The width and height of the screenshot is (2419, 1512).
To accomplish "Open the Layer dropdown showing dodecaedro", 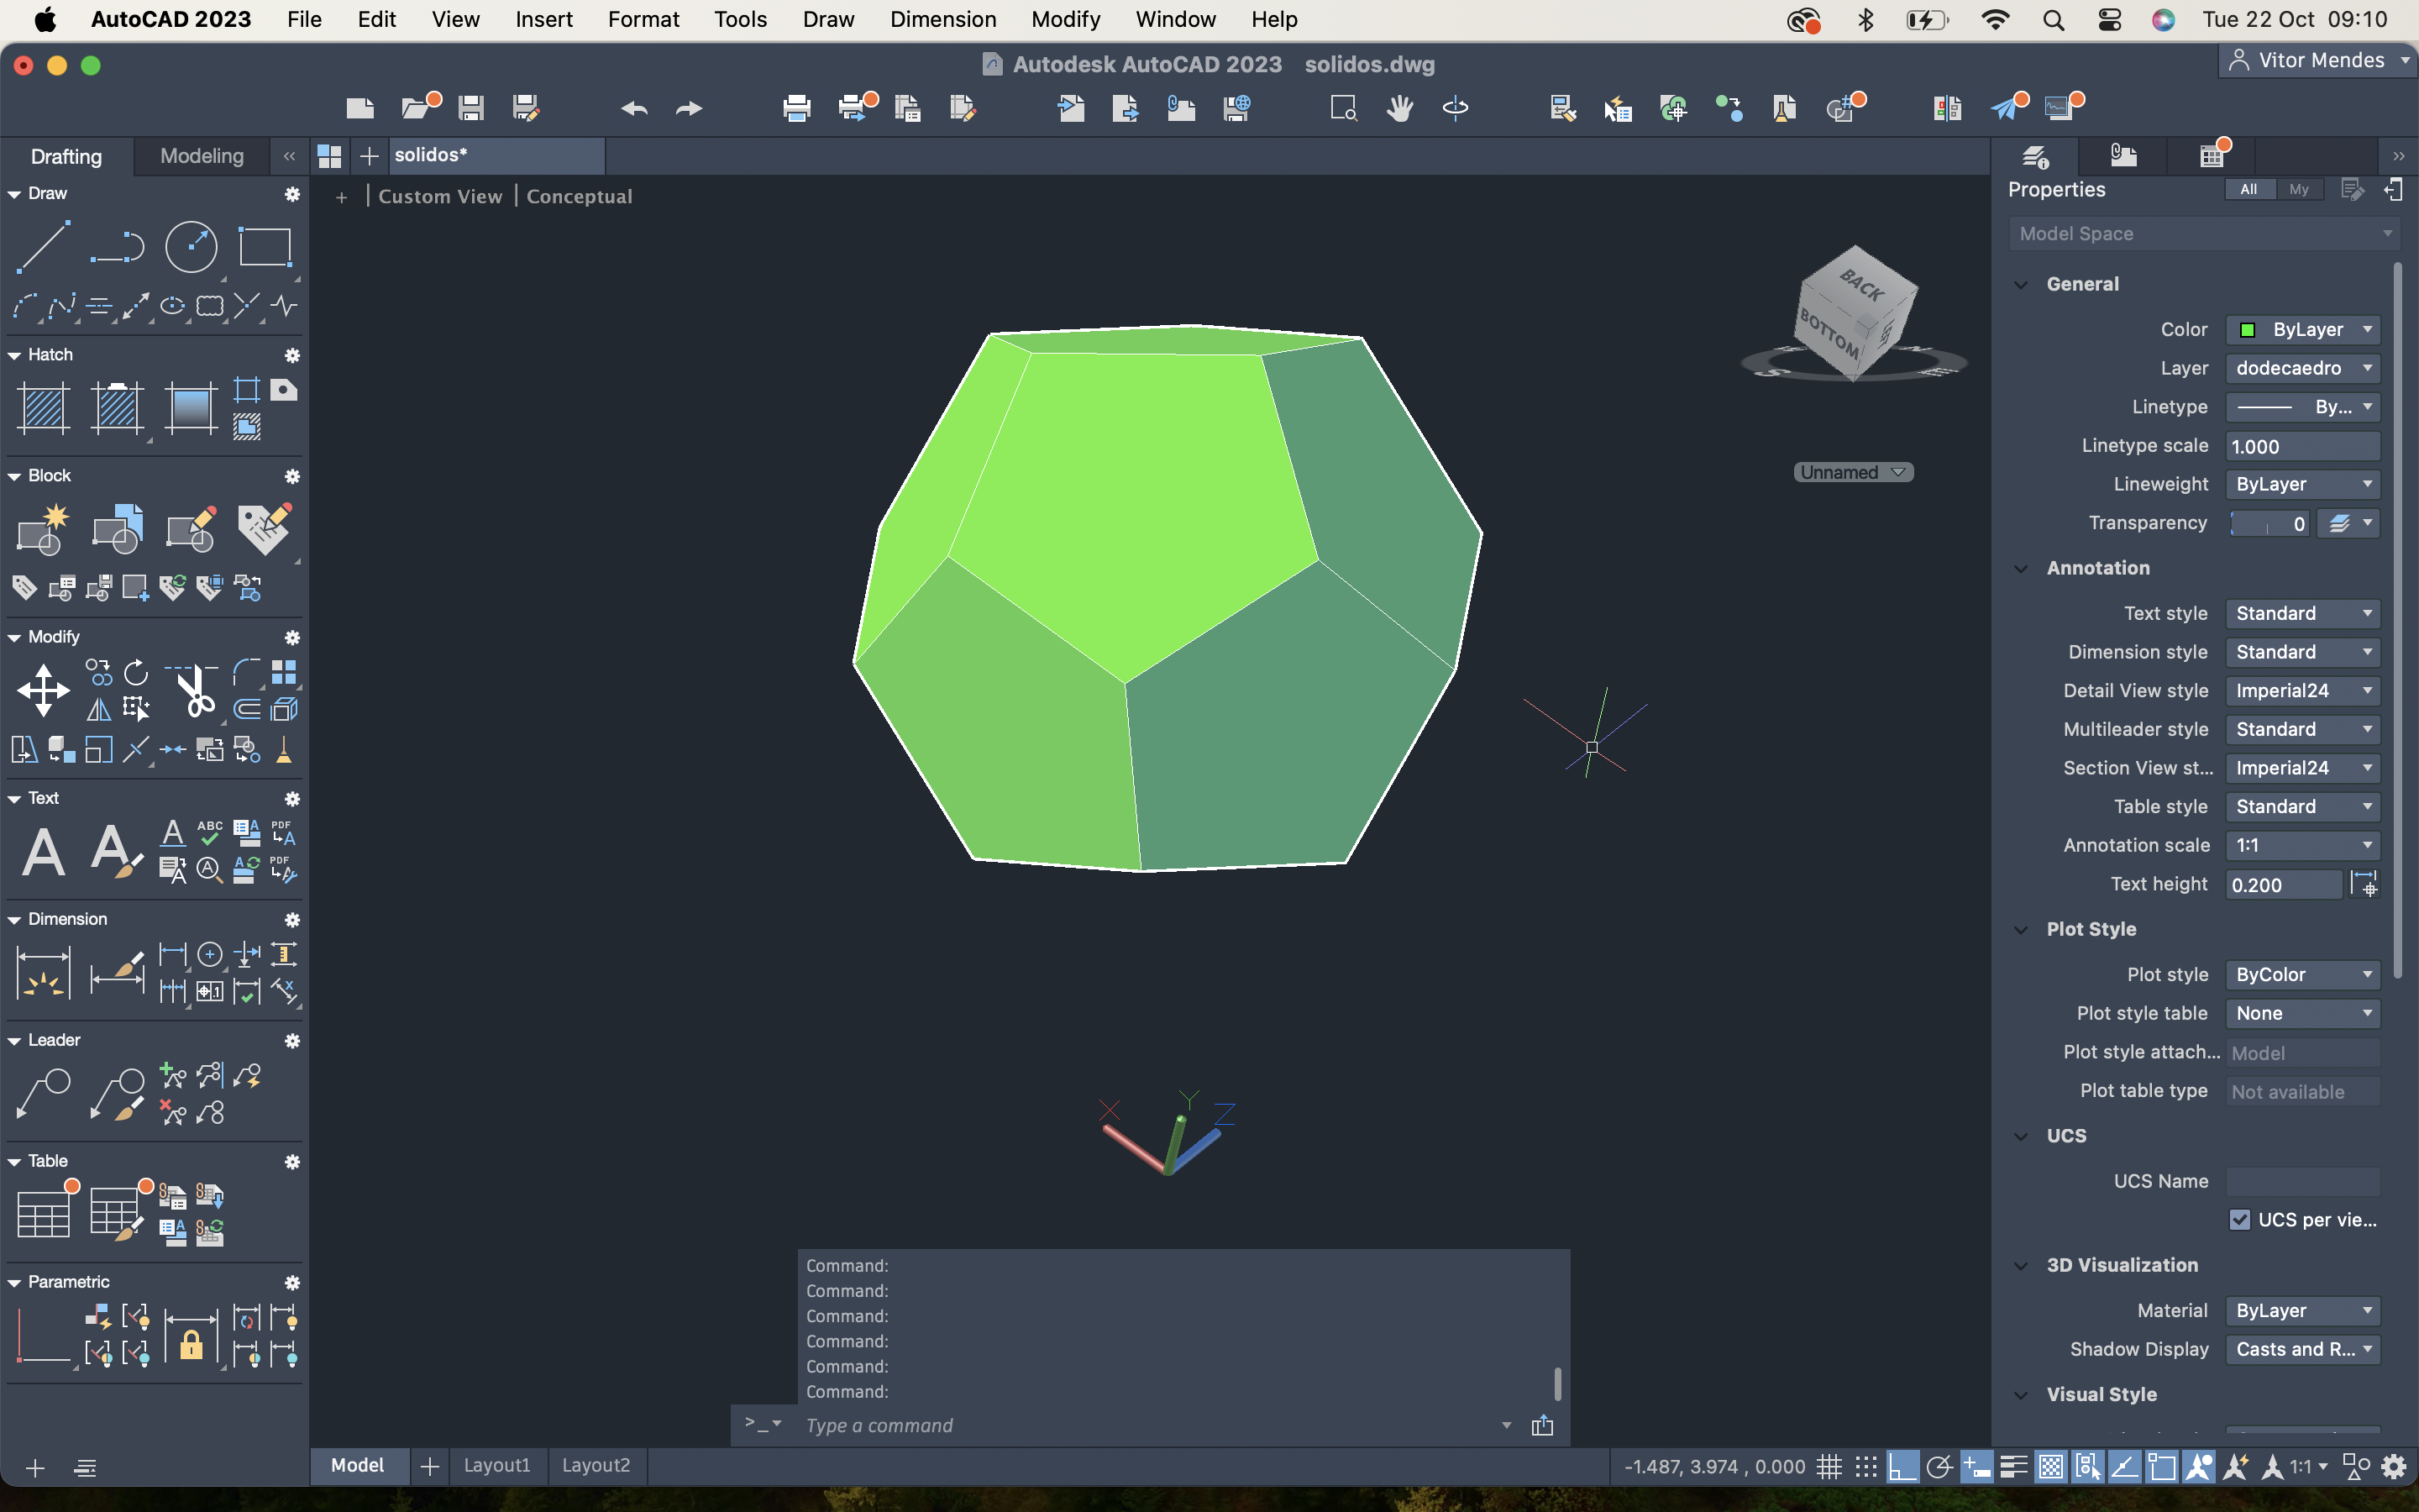I will tap(2302, 368).
